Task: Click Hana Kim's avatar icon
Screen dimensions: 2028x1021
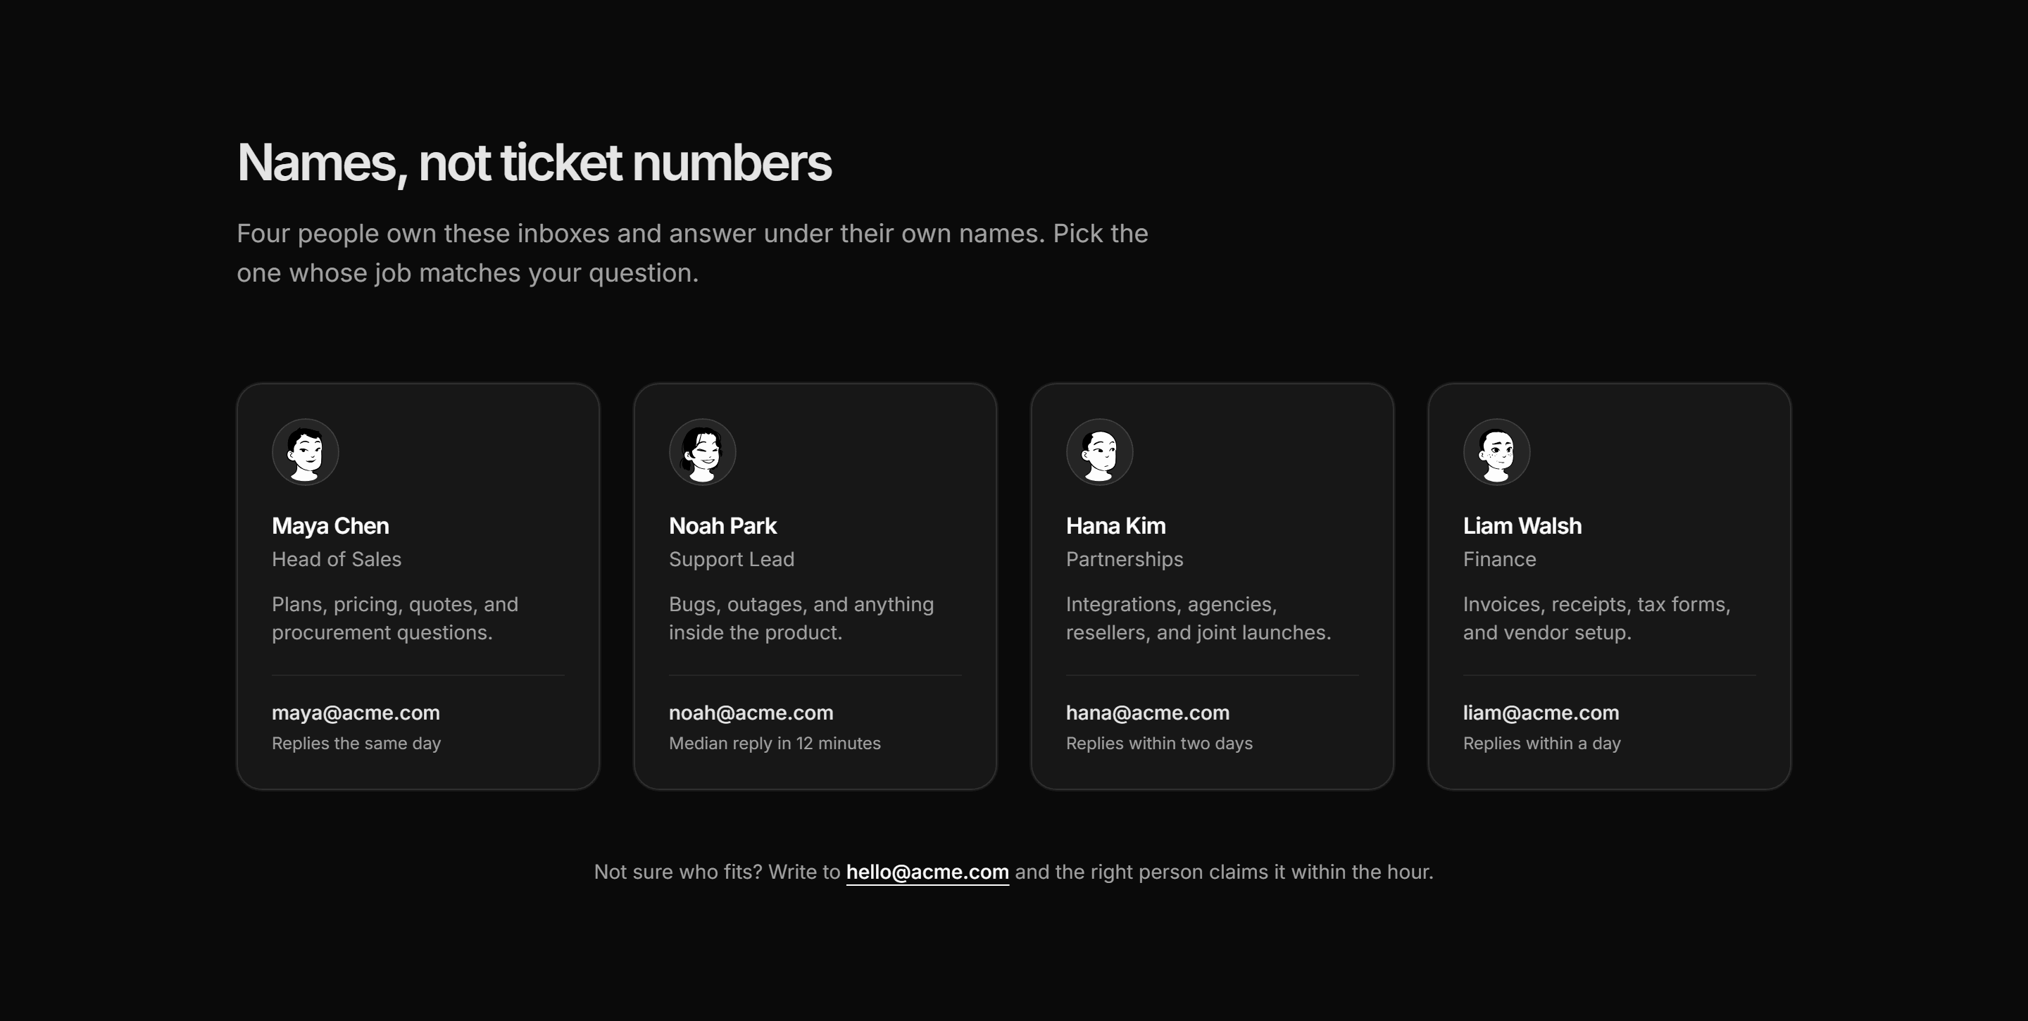Action: [x=1100, y=452]
